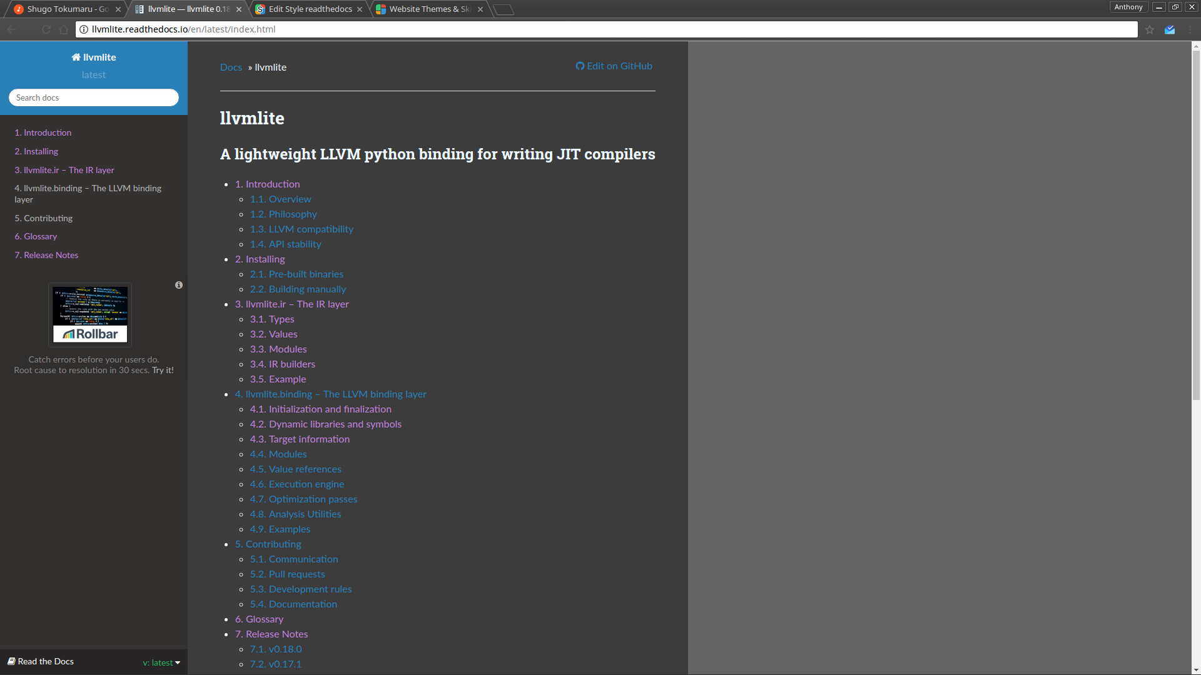Click inside the Search docs field
This screenshot has height=675, width=1201.
point(93,97)
